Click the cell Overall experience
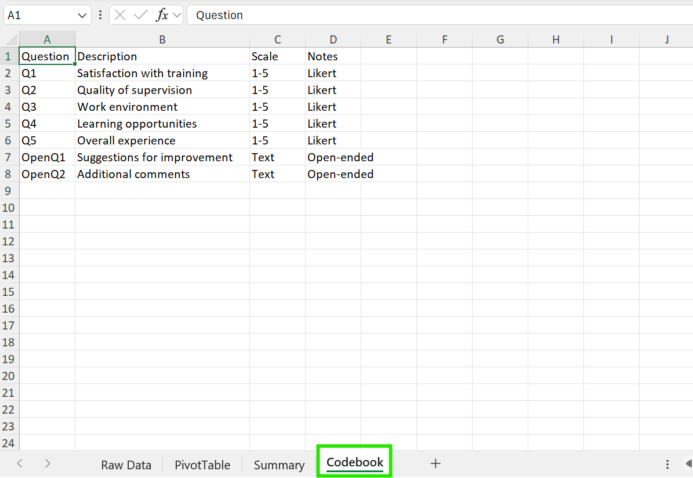693x478 pixels. point(162,140)
